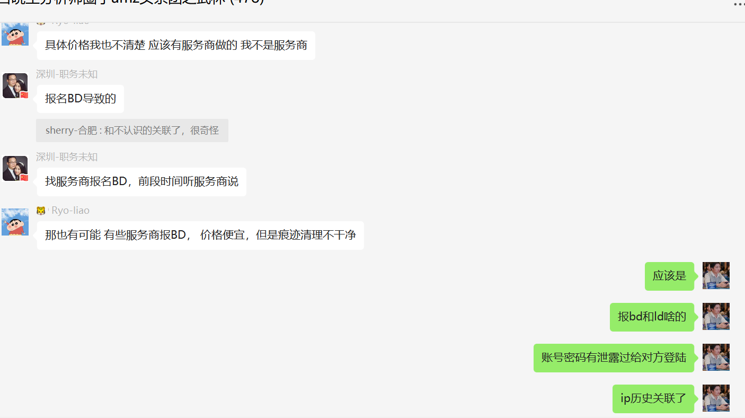Viewport: 745px width, 418px height.
Task: Select the 报名BD导致的 message bubble
Action: coord(81,99)
